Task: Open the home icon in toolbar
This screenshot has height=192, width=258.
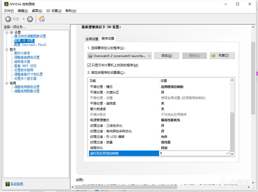Action: point(42,19)
